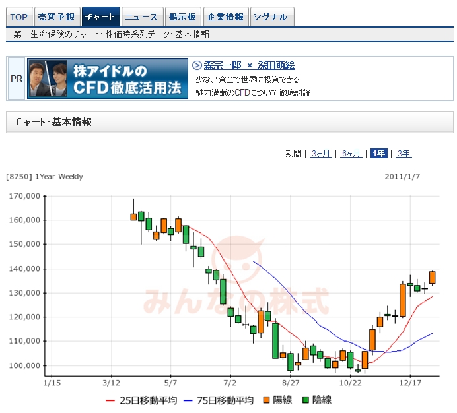Click the green 陰線 legend swatch

[306, 400]
